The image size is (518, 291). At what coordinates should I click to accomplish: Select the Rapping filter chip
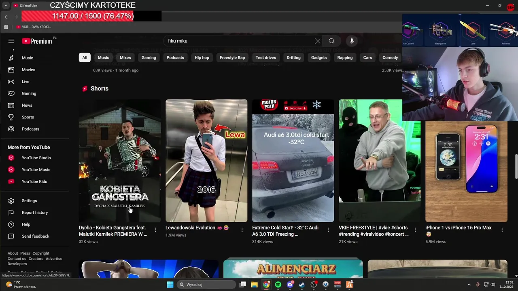[x=345, y=57]
